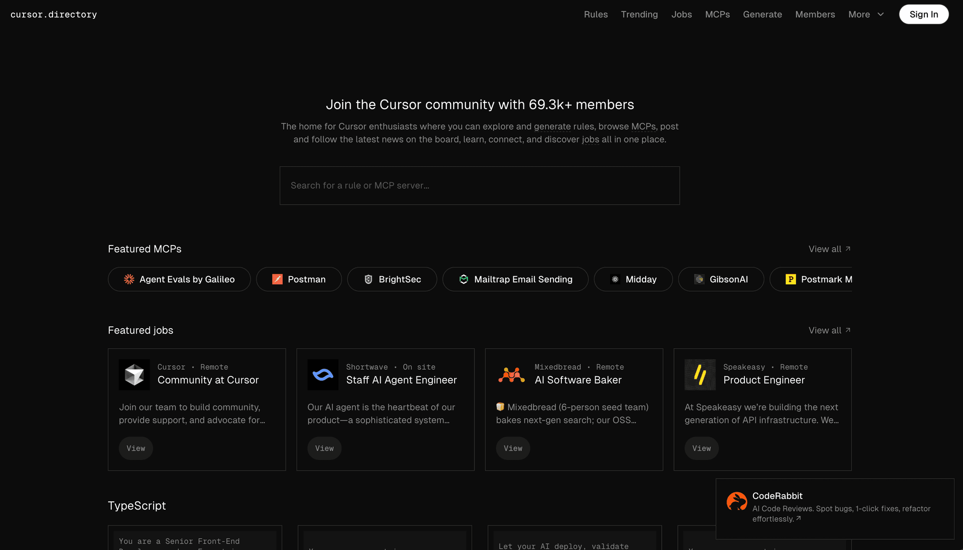Select the BrightSec shield icon
Viewport: 963px width, 550px height.
click(368, 279)
